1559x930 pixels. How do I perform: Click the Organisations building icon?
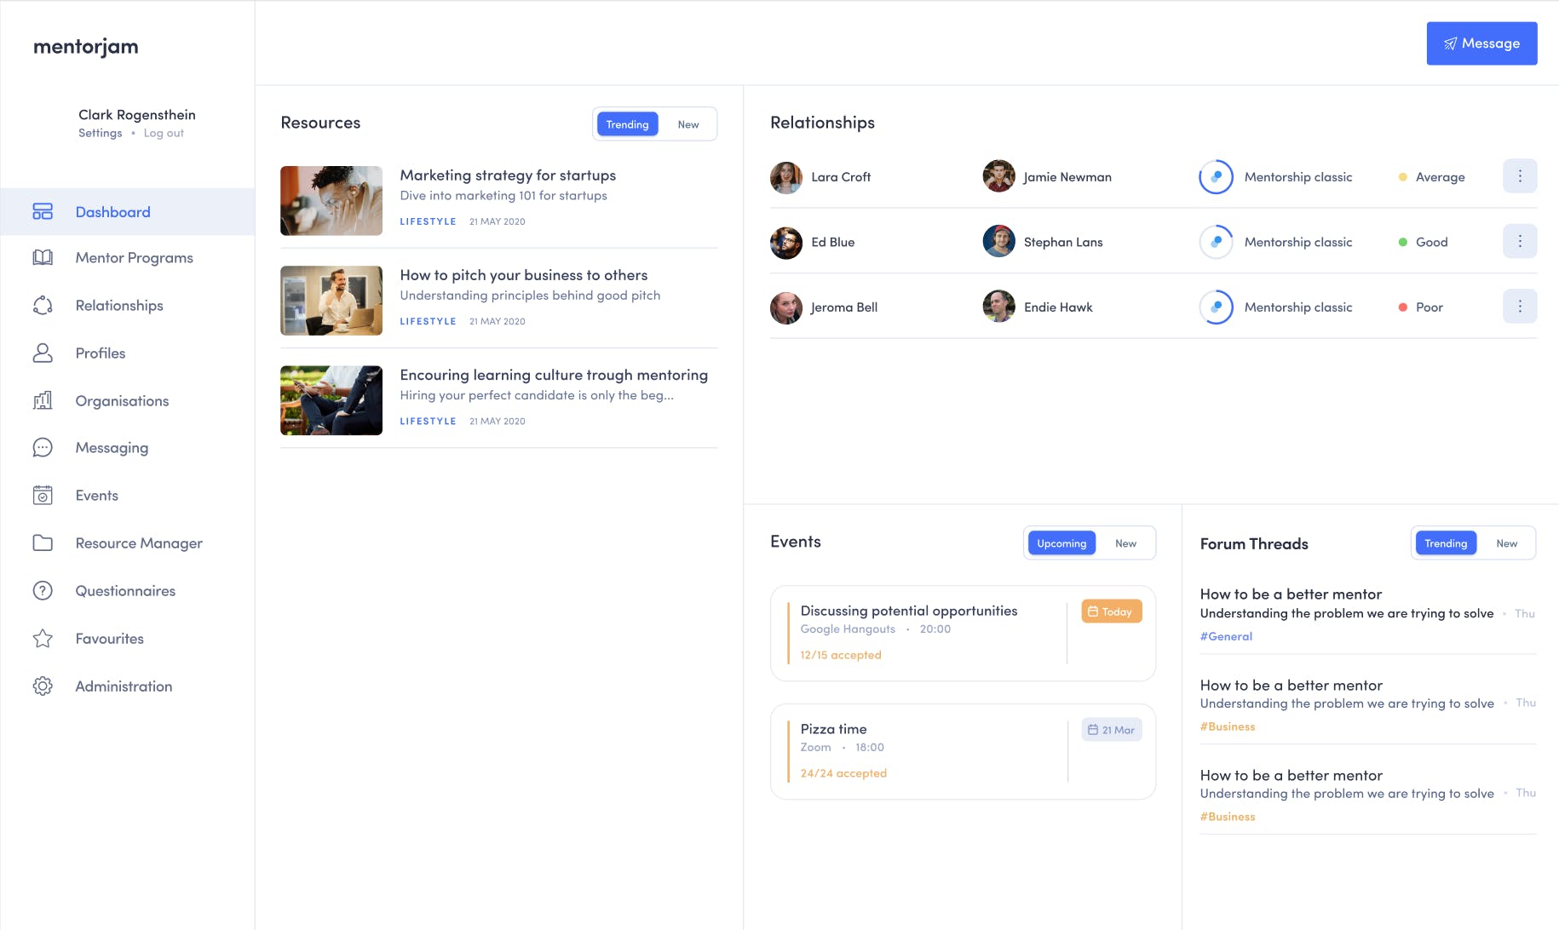tap(43, 400)
